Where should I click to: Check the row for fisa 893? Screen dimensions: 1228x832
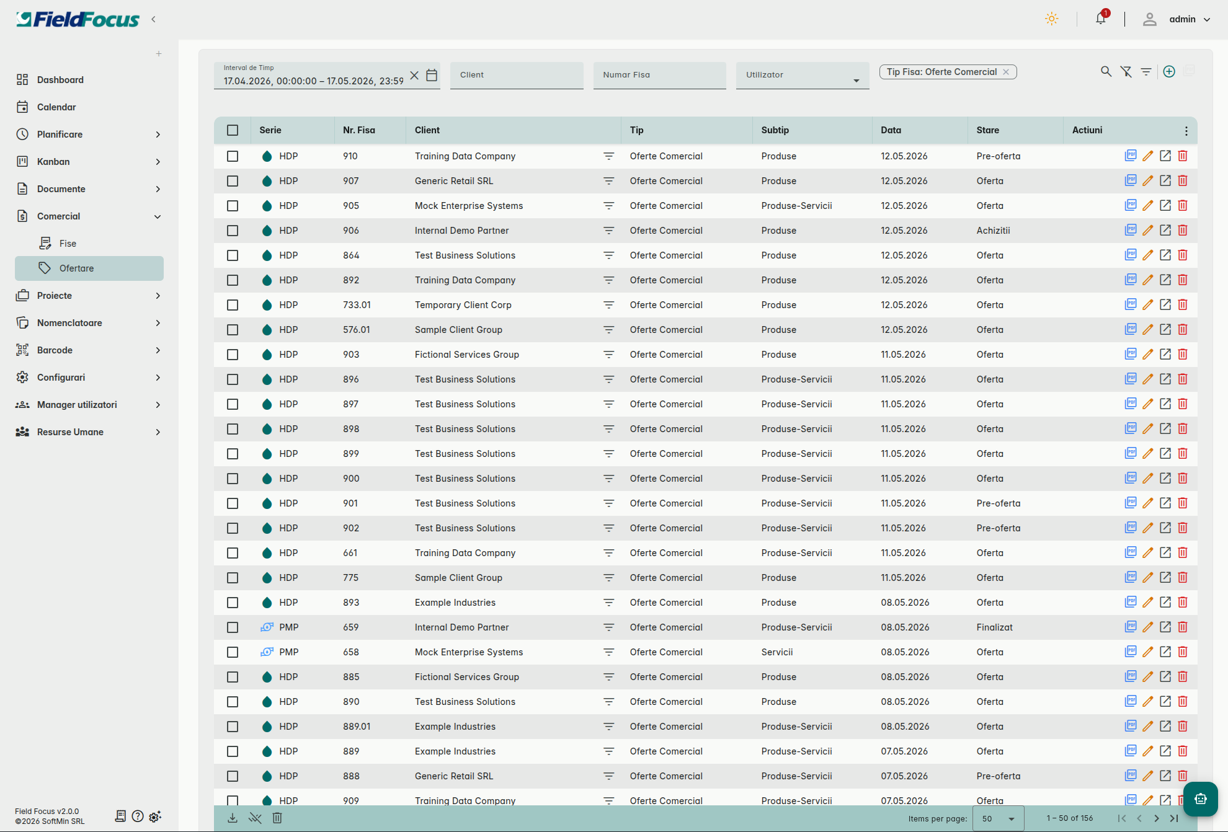pos(233,603)
